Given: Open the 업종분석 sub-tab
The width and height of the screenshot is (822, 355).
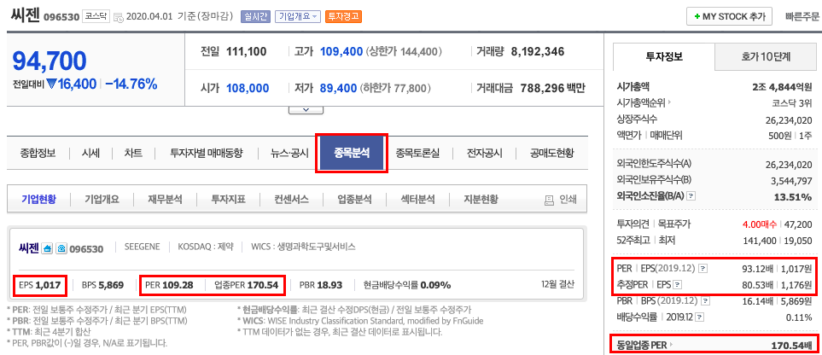Looking at the screenshot, I should (354, 200).
